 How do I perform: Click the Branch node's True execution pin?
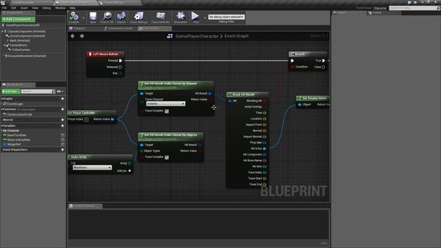[x=324, y=61]
